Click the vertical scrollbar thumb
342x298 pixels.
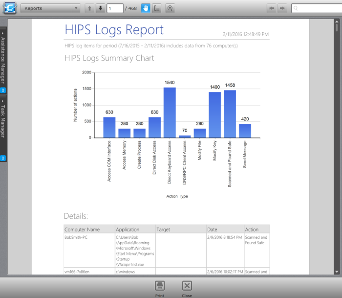click(337, 27)
